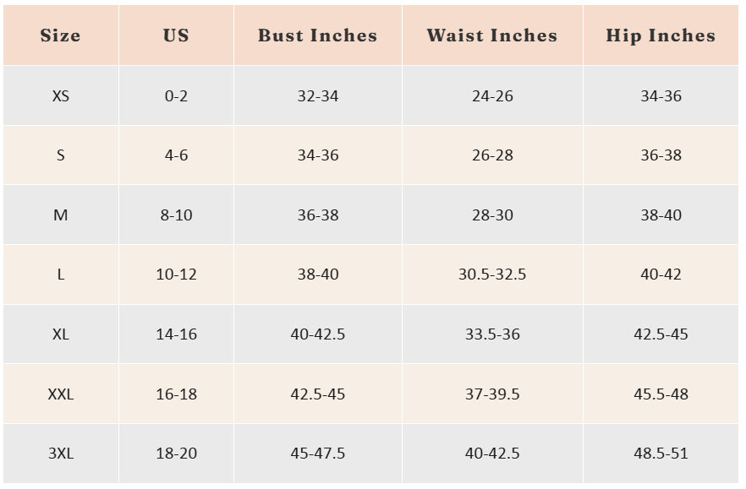Select bust value 32-34 for XS
The height and width of the screenshot is (489, 746).
tap(318, 96)
